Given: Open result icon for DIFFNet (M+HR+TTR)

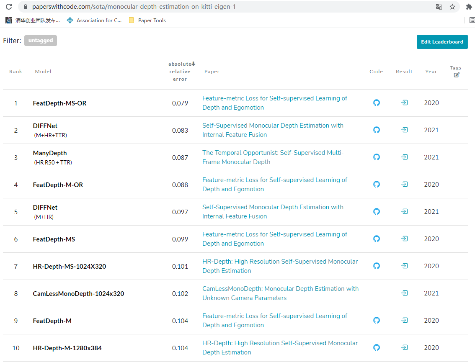Looking at the screenshot, I should point(404,130).
